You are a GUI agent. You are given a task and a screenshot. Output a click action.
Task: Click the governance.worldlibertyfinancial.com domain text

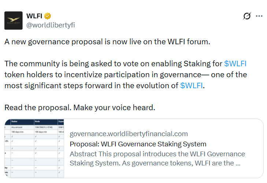[129, 134]
